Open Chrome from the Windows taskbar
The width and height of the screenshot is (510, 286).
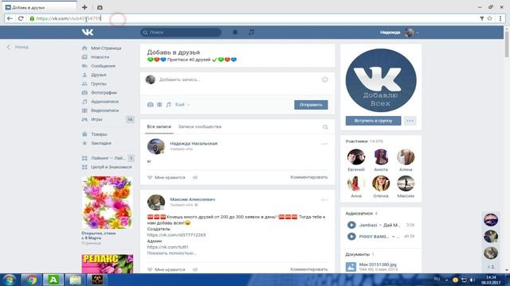(x=32, y=280)
